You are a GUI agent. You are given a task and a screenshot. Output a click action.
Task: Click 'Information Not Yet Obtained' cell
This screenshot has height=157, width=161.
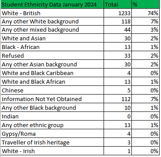tap(52, 99)
